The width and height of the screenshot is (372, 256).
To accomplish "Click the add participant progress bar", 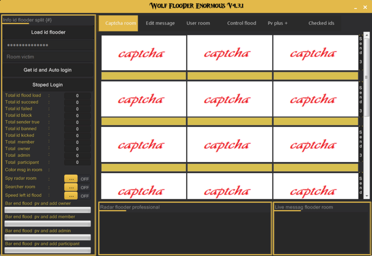I will click(x=48, y=250).
